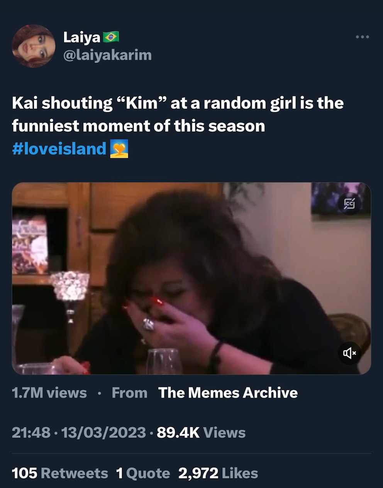This screenshot has width=383, height=488.
Task: Open Laiya's profile picture
Action: [x=34, y=46]
